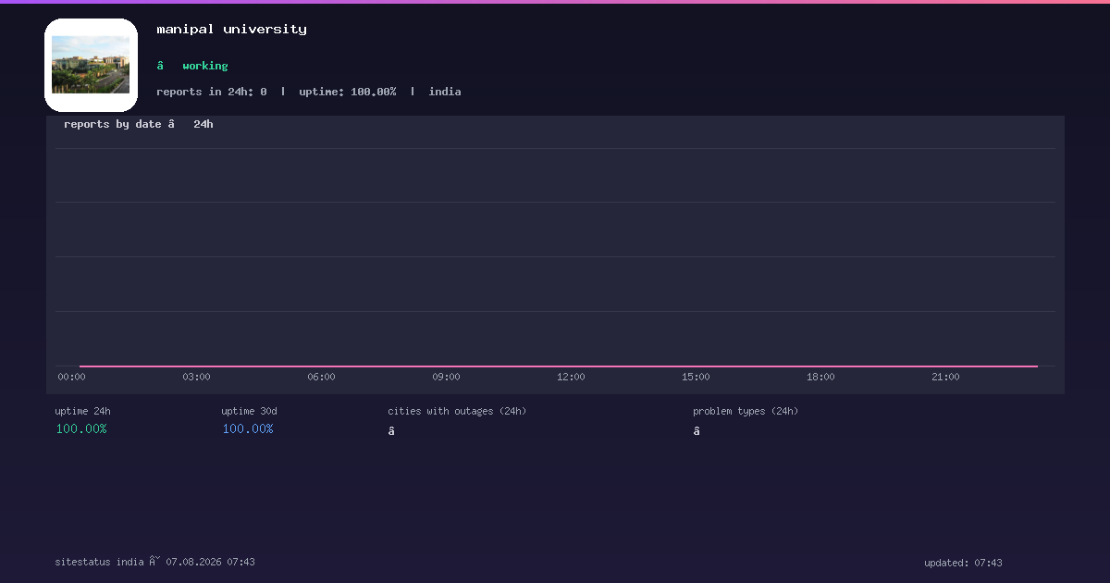
Task: Select the india country label
Action: [445, 92]
